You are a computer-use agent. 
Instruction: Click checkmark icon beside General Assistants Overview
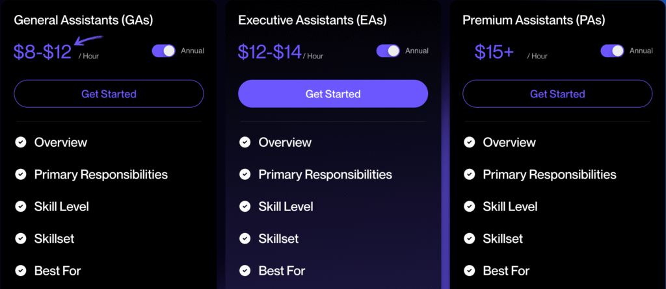pyautogui.click(x=21, y=142)
